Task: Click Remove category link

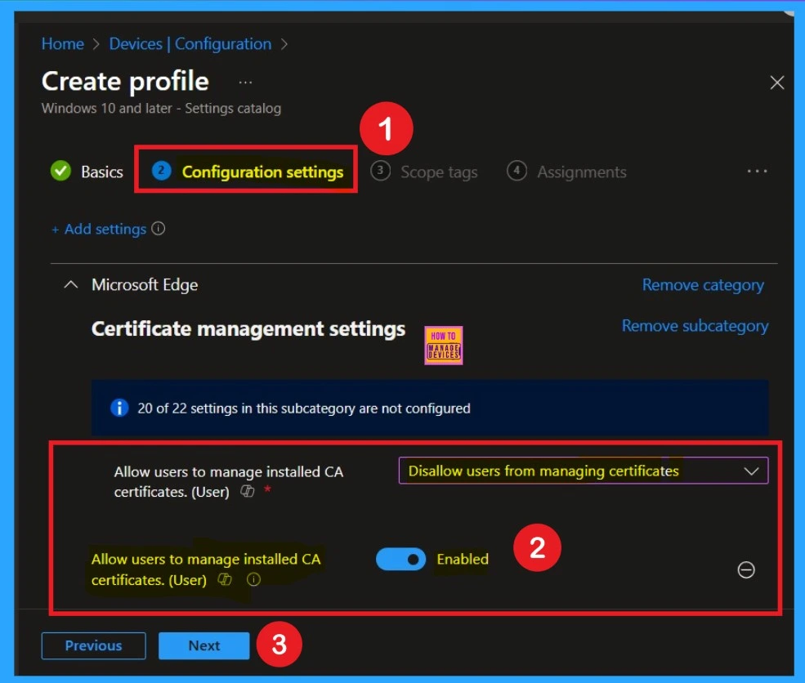Action: click(x=703, y=285)
